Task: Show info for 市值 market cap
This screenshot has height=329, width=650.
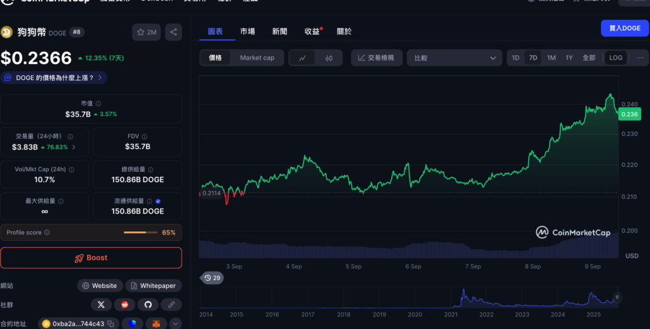Action: (x=98, y=104)
